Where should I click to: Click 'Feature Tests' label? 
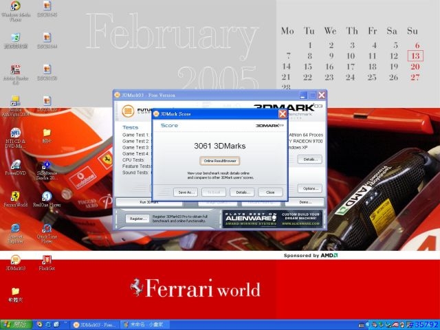coord(136,166)
